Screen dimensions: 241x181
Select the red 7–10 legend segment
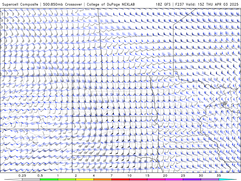(120, 179)
